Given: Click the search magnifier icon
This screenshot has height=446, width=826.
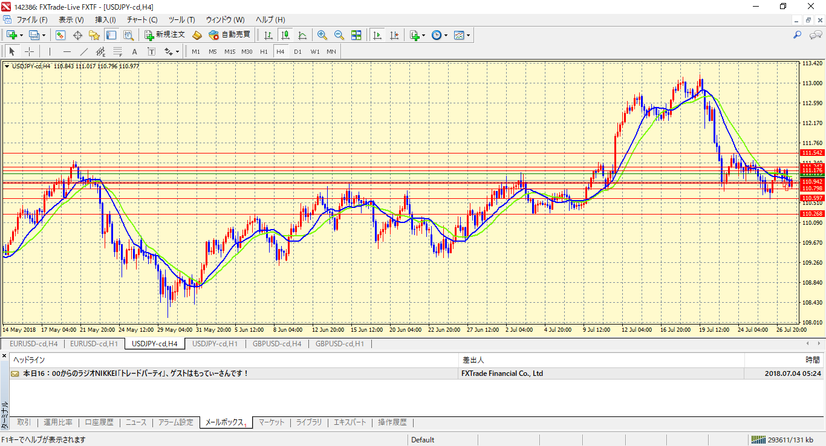Looking at the screenshot, I should pos(797,35).
